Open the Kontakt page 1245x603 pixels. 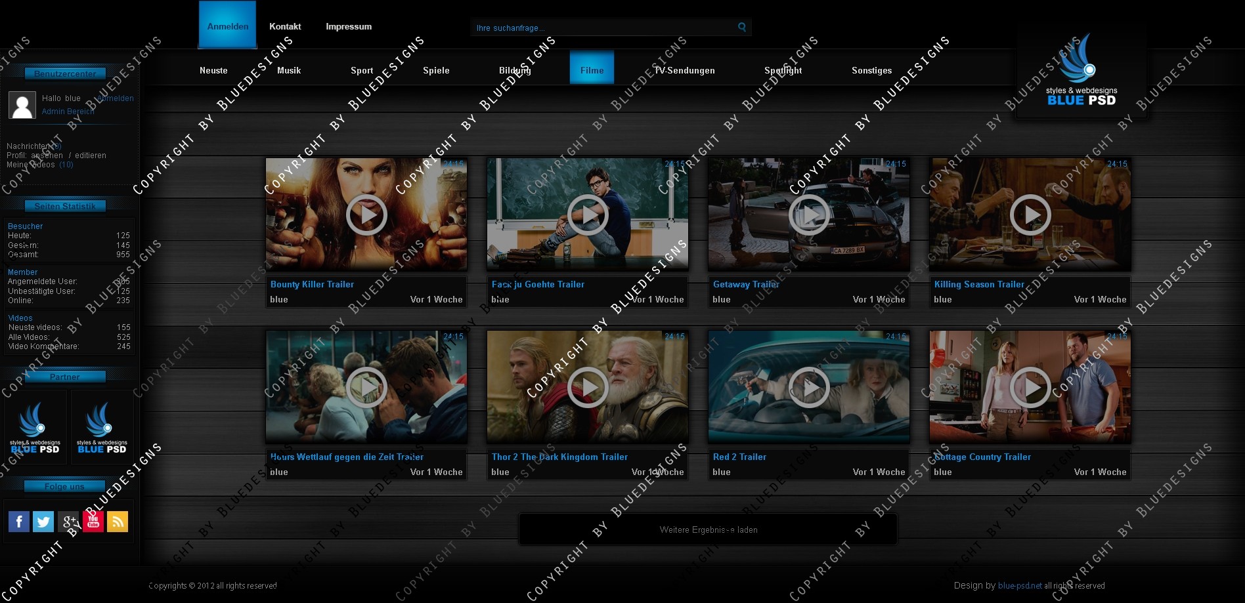pos(285,26)
